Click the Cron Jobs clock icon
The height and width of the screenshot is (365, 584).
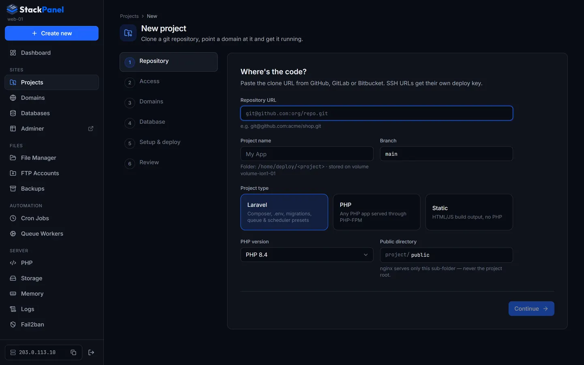coord(13,218)
